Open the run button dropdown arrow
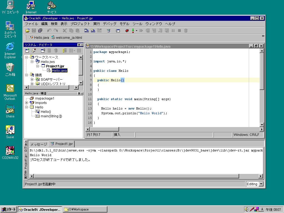 (x=136, y=31)
